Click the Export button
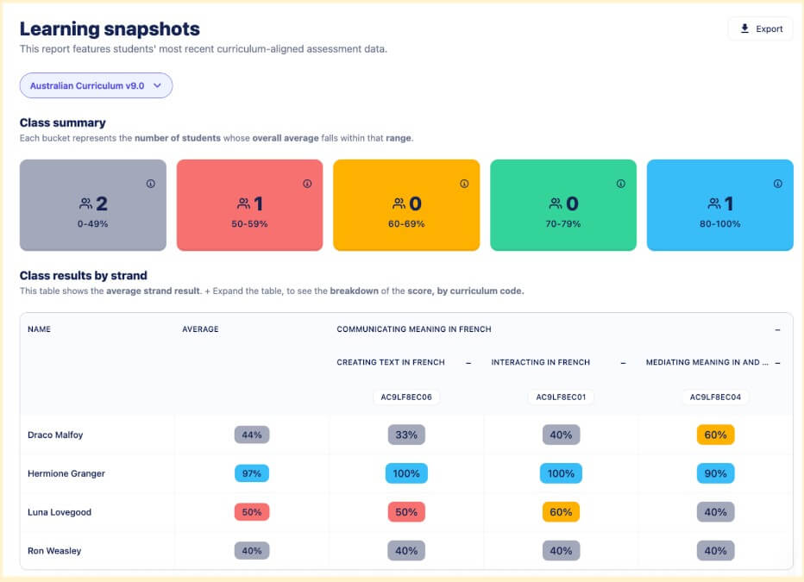The image size is (804, 582). tap(760, 29)
